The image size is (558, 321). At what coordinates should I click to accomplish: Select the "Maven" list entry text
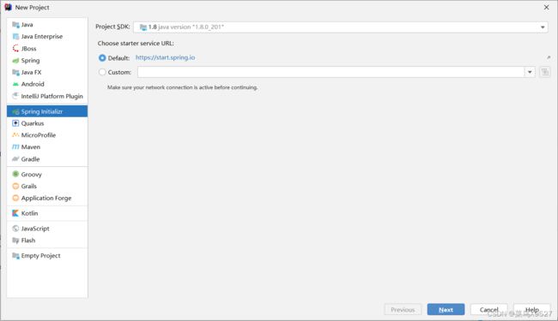point(31,147)
